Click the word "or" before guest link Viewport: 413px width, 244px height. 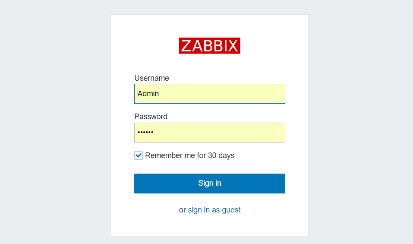183,210
